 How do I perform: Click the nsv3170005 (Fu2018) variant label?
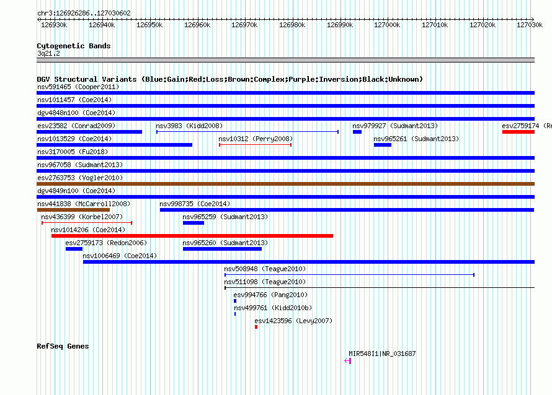73,152
